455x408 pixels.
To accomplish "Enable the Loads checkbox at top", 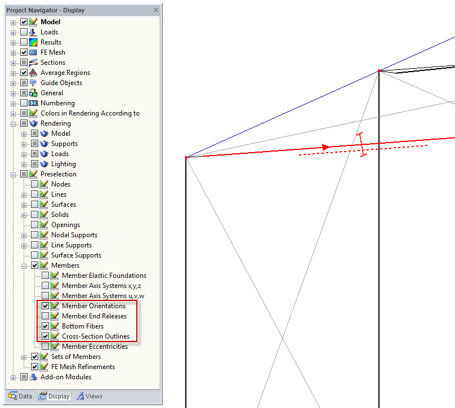I will point(24,32).
